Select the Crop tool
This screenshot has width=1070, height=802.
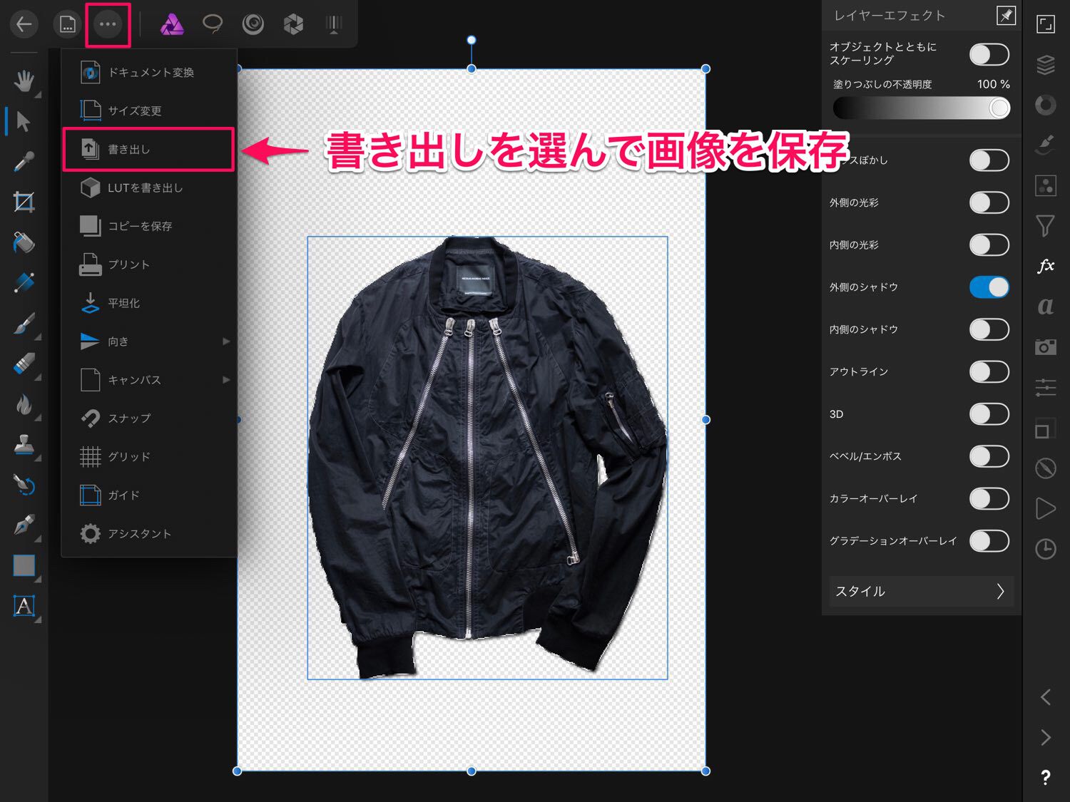click(24, 202)
